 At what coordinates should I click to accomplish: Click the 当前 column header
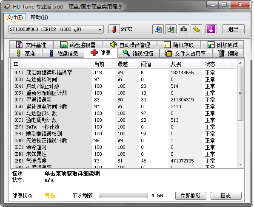(103, 64)
